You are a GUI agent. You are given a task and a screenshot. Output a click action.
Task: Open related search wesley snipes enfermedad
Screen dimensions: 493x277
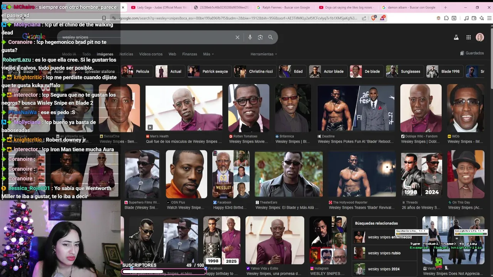tap(384, 237)
